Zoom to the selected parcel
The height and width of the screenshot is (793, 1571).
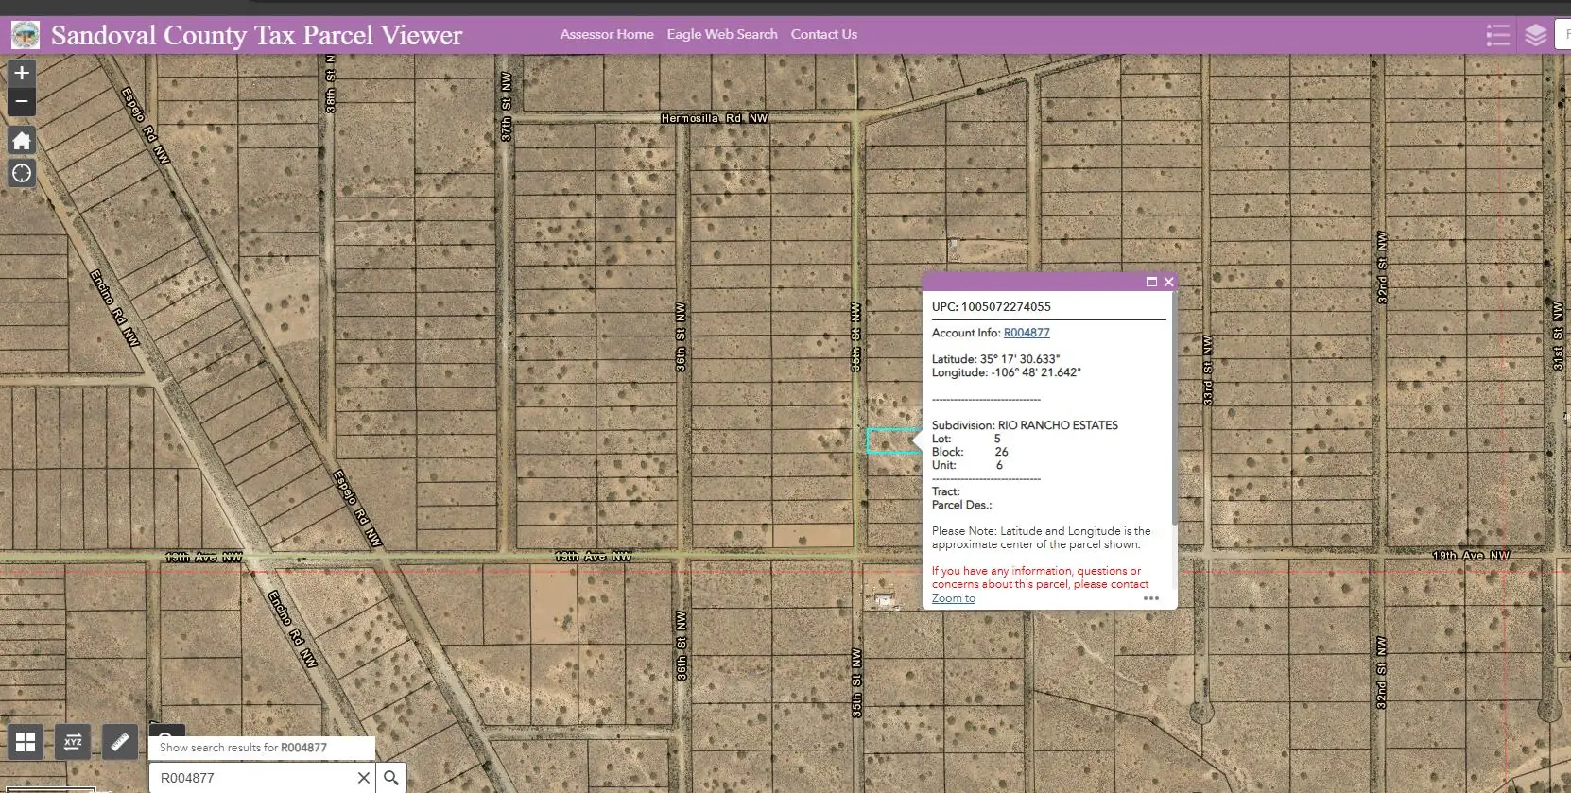click(x=953, y=598)
